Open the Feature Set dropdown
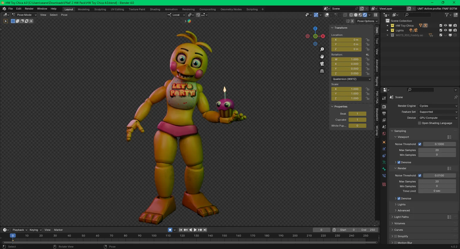The image size is (460, 249). 438,112
